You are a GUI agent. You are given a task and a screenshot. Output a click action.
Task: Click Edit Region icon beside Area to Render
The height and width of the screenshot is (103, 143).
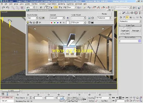tap(40, 18)
